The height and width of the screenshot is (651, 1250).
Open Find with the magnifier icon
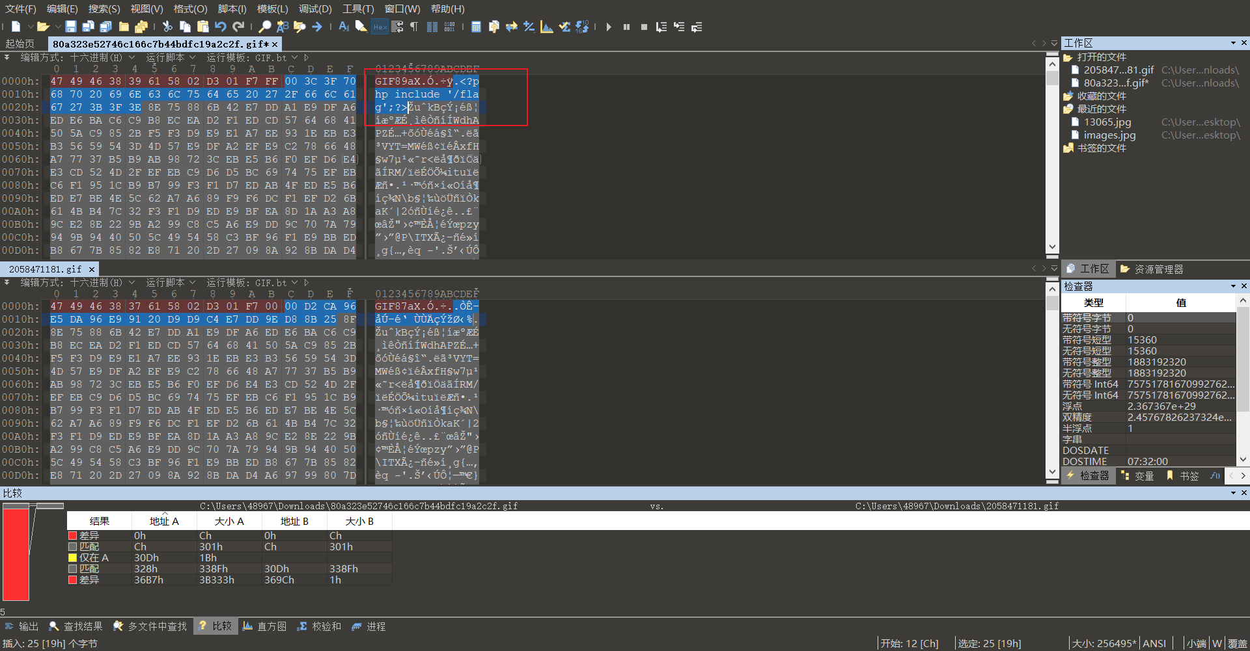pyautogui.click(x=264, y=27)
